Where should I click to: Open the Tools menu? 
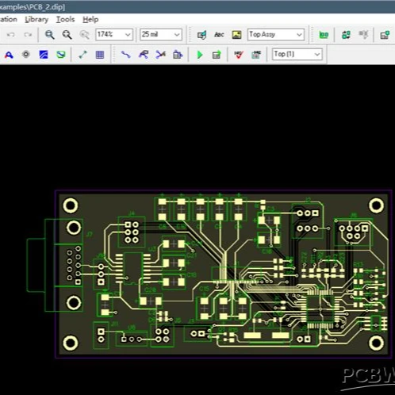65,20
